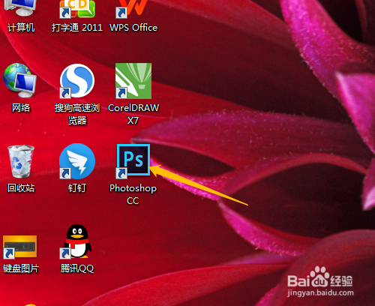Image resolution: width=375 pixels, height=306 pixels.
Task: Select the 打字通 2011 shortcut icon
Action: [77, 9]
